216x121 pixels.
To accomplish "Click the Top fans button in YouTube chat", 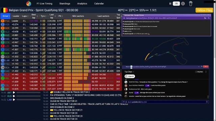I will point(199,72).
